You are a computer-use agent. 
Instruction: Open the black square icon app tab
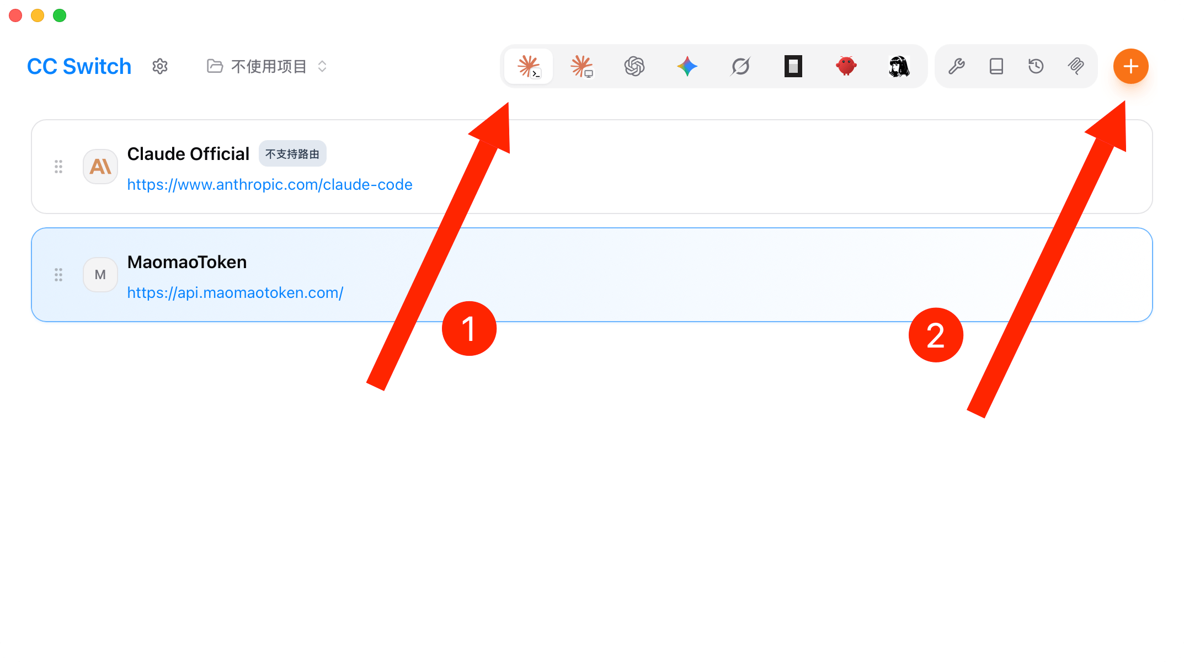793,67
